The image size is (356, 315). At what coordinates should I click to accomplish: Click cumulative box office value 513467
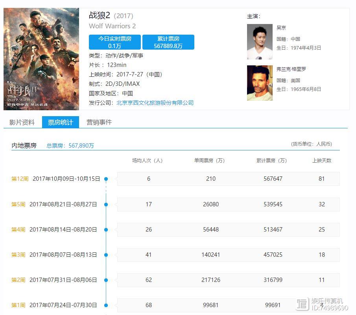tap(273, 230)
